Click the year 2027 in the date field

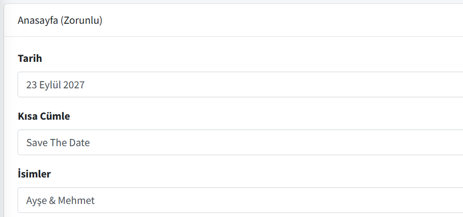coord(74,85)
